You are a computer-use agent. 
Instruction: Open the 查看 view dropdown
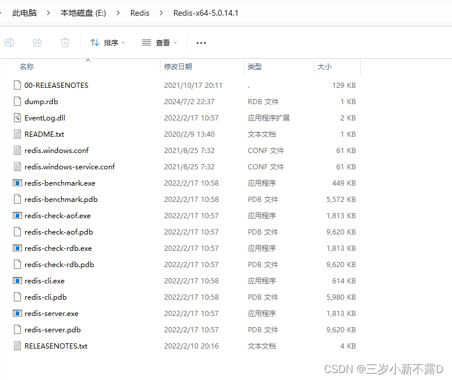click(159, 43)
